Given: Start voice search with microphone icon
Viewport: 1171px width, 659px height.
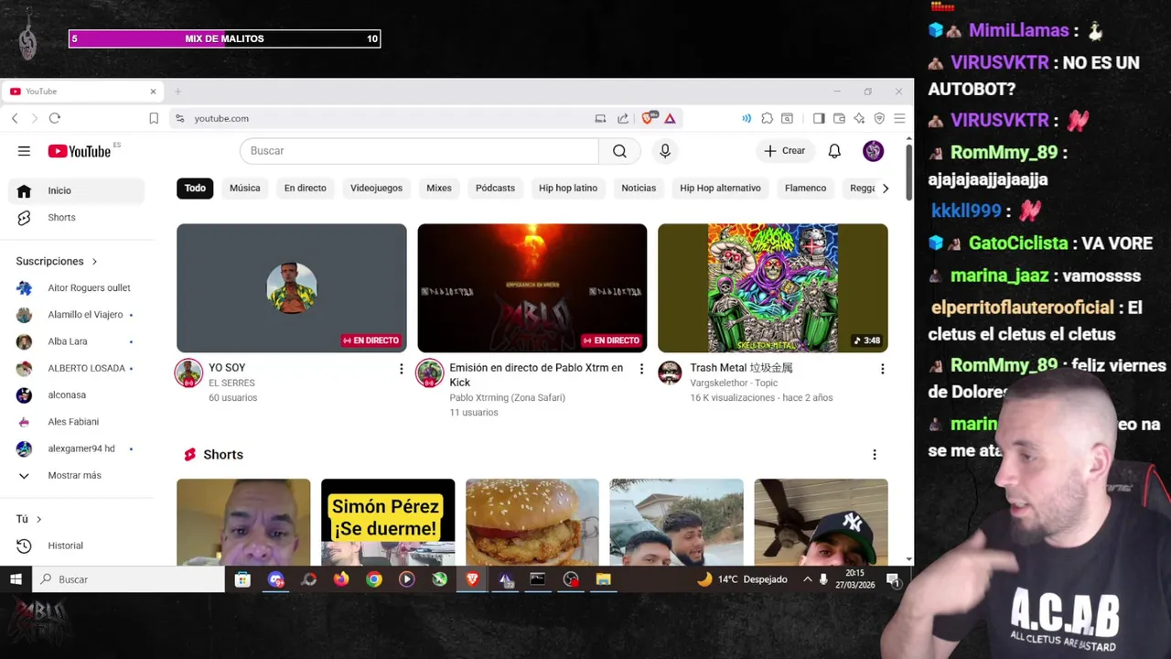Looking at the screenshot, I should tap(665, 151).
